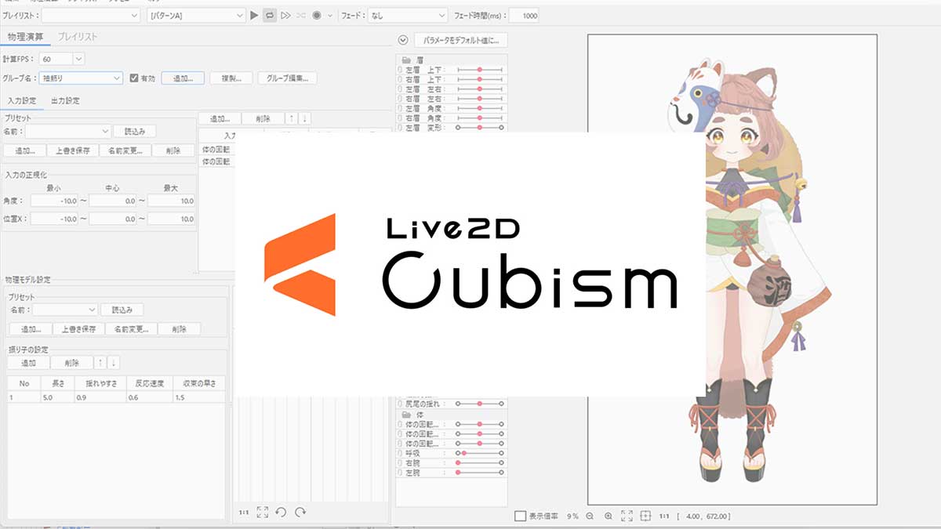Click the down arrow above the input list
Viewport: 941px width, 529px height.
(304, 119)
